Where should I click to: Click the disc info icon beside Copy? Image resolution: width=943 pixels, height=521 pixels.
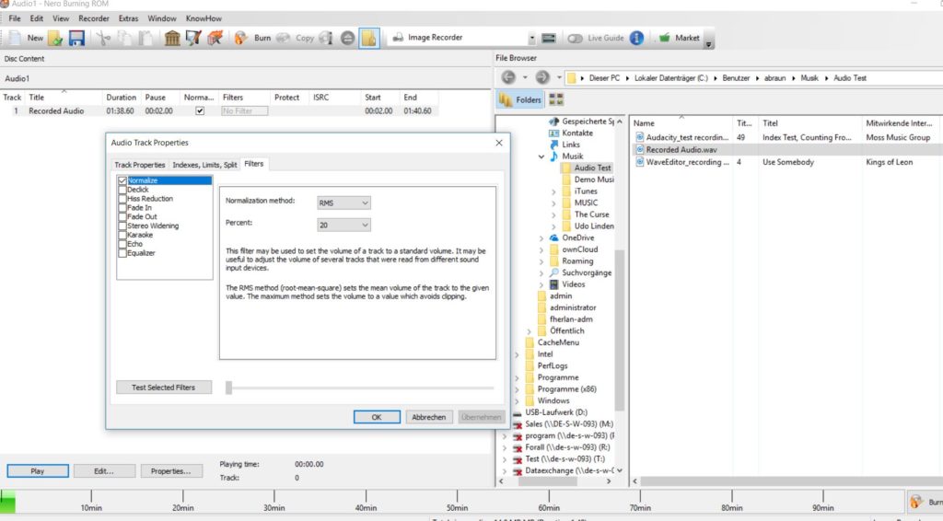325,38
